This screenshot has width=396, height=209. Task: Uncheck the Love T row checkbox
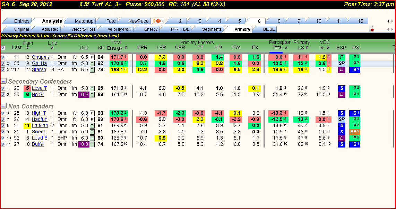[x=3, y=88]
